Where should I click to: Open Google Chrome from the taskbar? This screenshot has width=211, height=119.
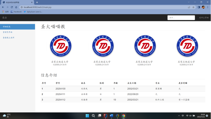[124, 116]
